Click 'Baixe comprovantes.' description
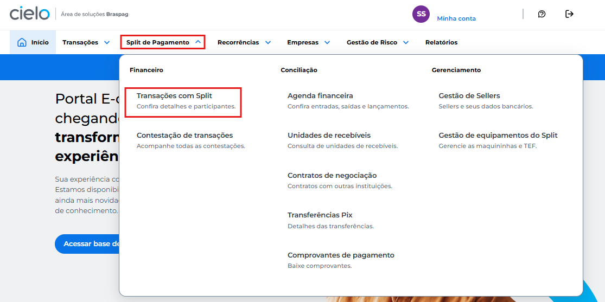This screenshot has height=302, width=605. pos(320,266)
